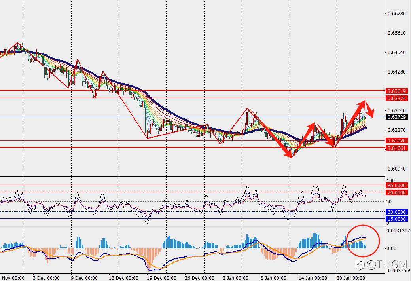Click the 0.66280 price axis value
This screenshot has height=281, width=411.
click(x=397, y=13)
